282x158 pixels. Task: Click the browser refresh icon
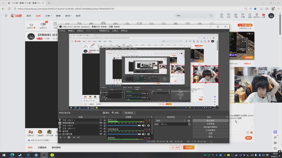coord(9,8)
